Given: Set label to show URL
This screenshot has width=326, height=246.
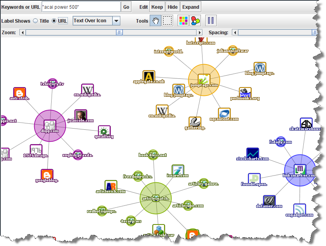Looking at the screenshot, I should tap(54, 21).
